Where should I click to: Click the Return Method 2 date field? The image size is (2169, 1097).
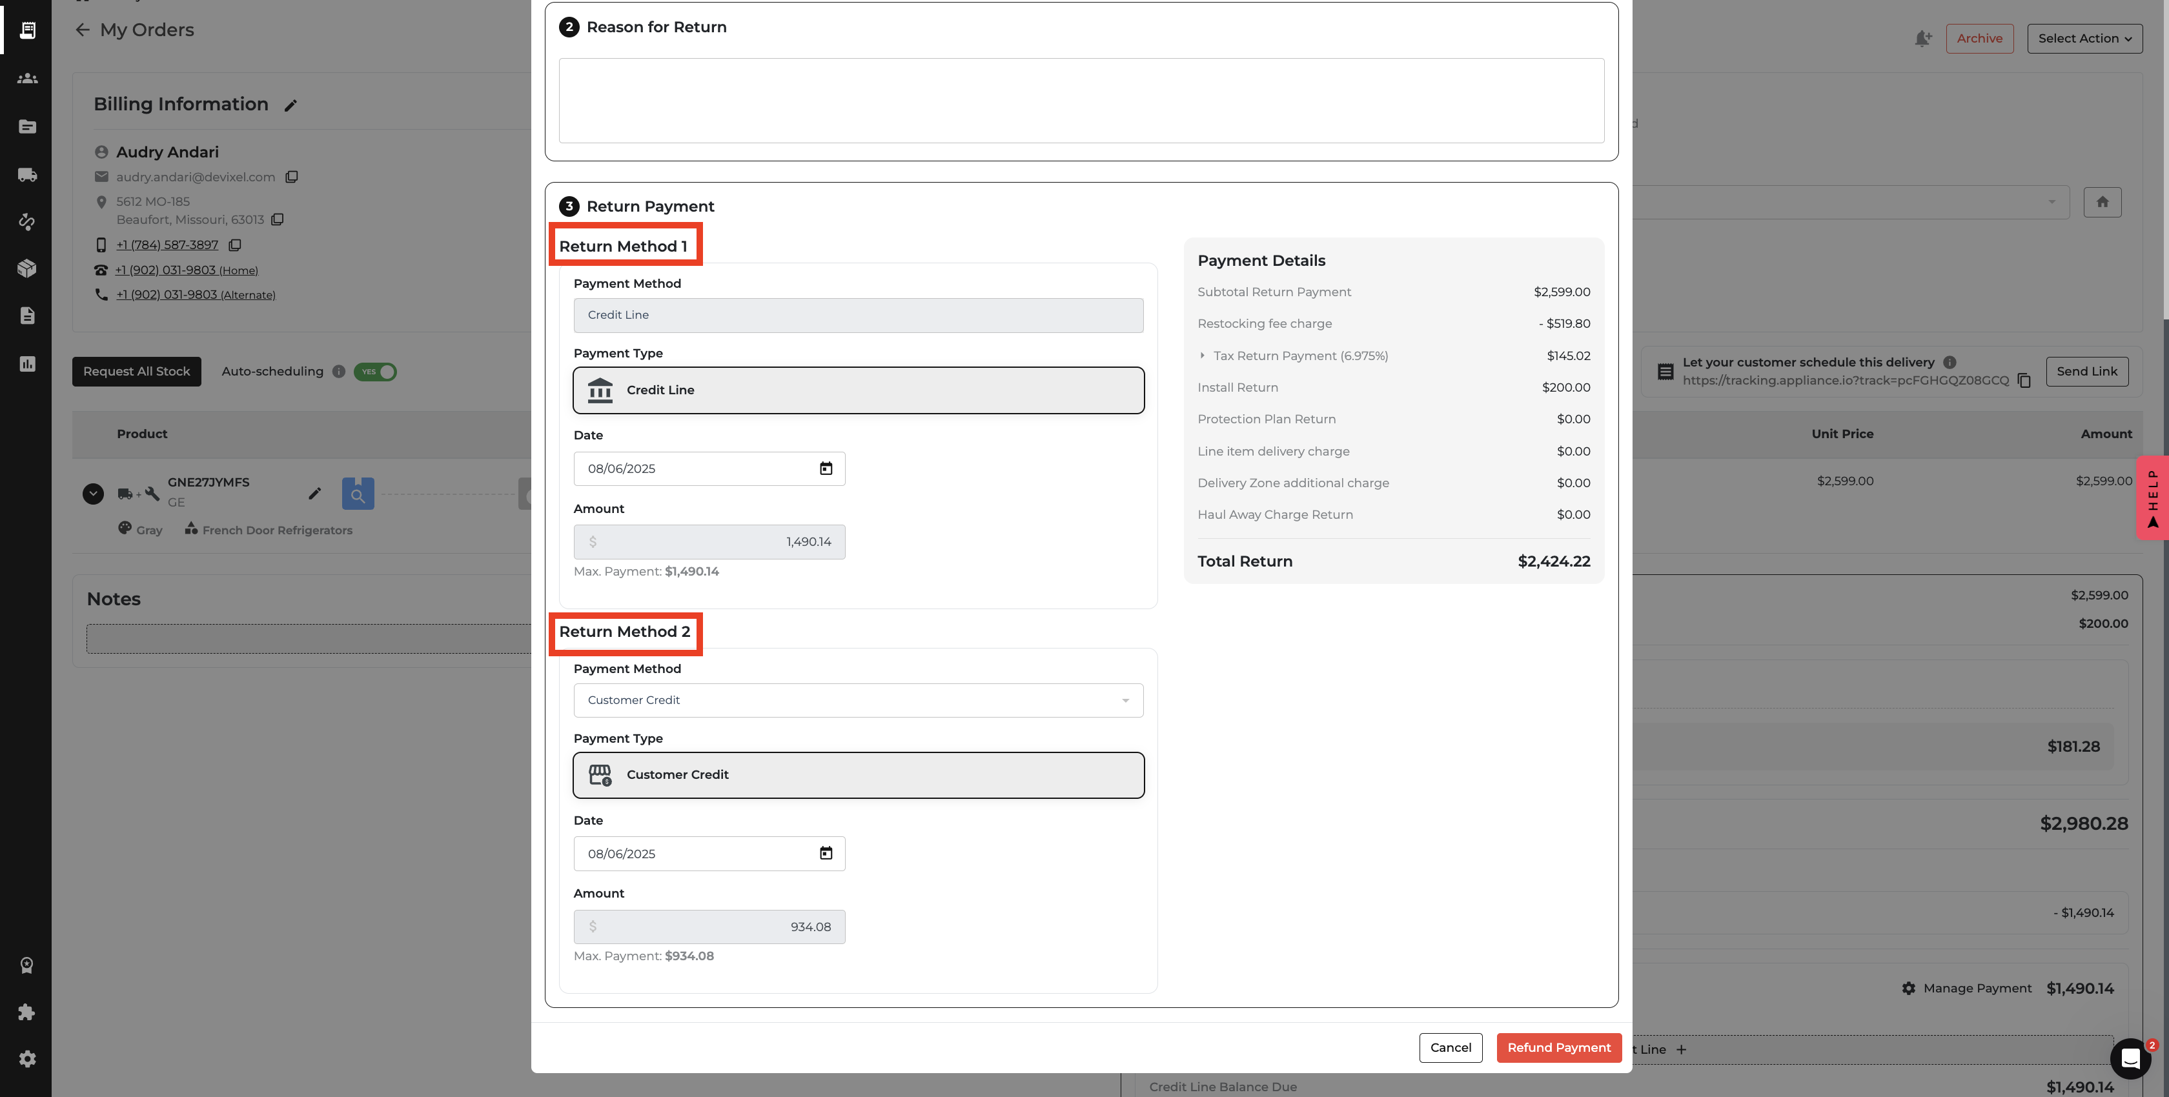(709, 853)
